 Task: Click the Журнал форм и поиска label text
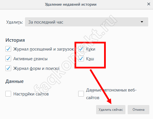(36, 68)
